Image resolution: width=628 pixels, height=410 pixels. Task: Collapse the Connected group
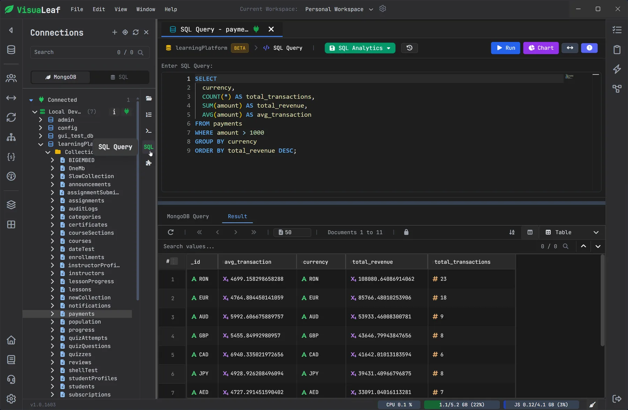pos(31,100)
